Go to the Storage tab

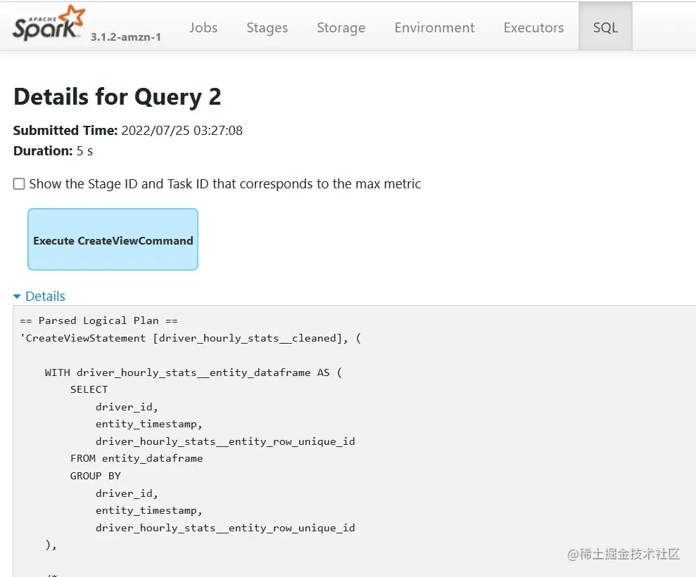[341, 27]
